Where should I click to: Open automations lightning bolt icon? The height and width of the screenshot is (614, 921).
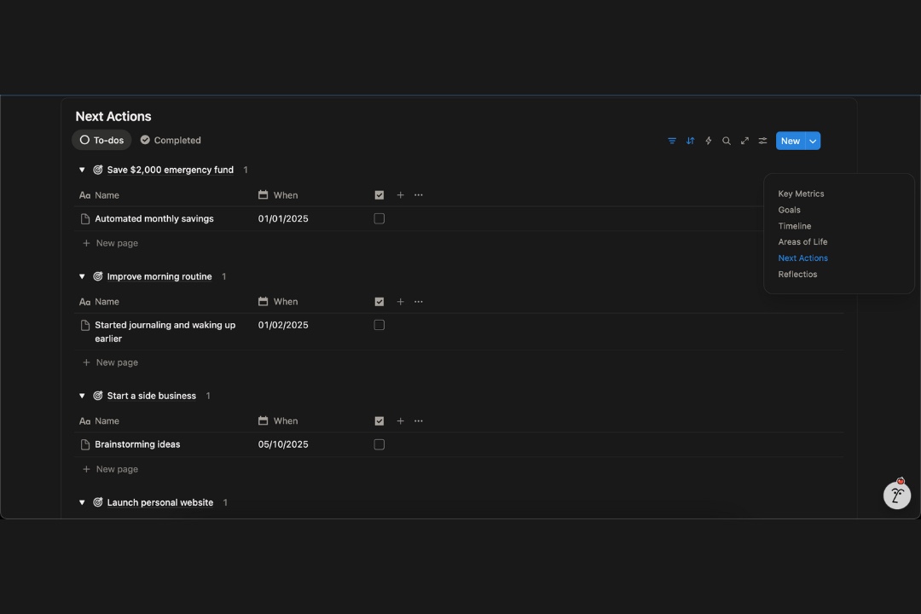(x=708, y=141)
